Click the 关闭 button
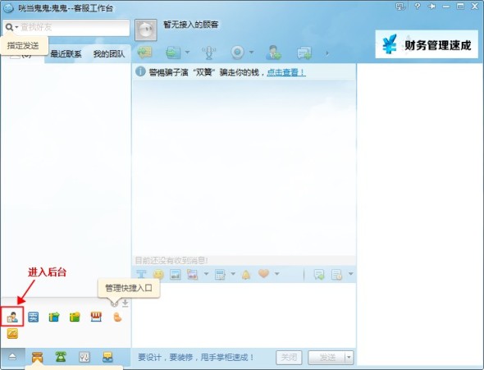This screenshot has width=484, height=370. point(289,358)
